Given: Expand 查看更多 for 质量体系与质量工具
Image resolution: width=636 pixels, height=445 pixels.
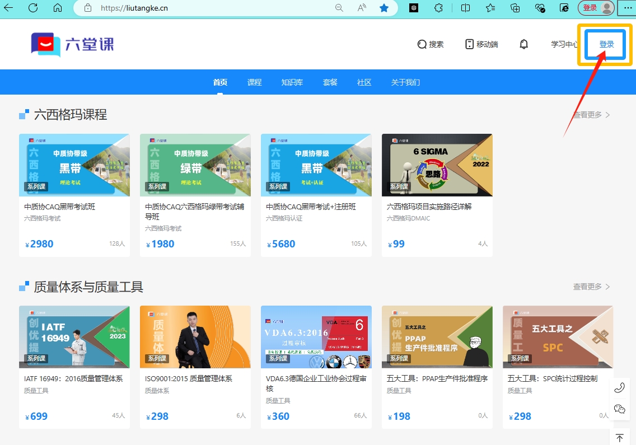Looking at the screenshot, I should [591, 287].
